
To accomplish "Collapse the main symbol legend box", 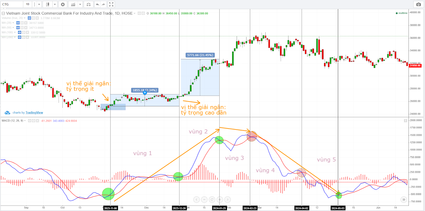I will click(x=3, y=13).
